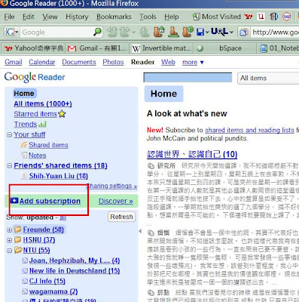This screenshot has height=302, width=299.
Task: Open the History menu
Action: (x=77, y=17)
